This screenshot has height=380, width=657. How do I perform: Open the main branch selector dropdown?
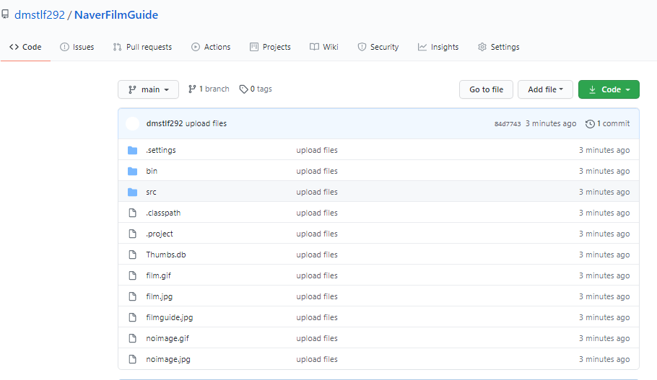pyautogui.click(x=148, y=89)
